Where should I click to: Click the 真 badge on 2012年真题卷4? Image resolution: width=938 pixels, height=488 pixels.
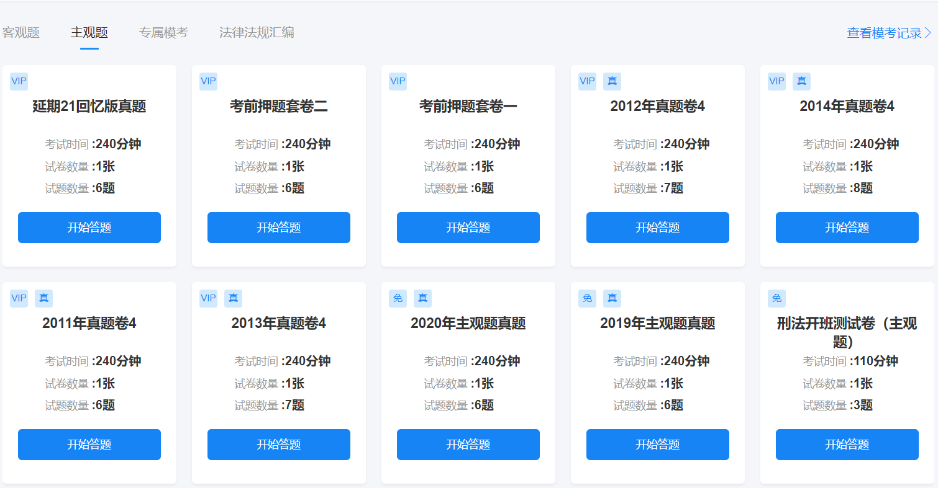(x=612, y=81)
